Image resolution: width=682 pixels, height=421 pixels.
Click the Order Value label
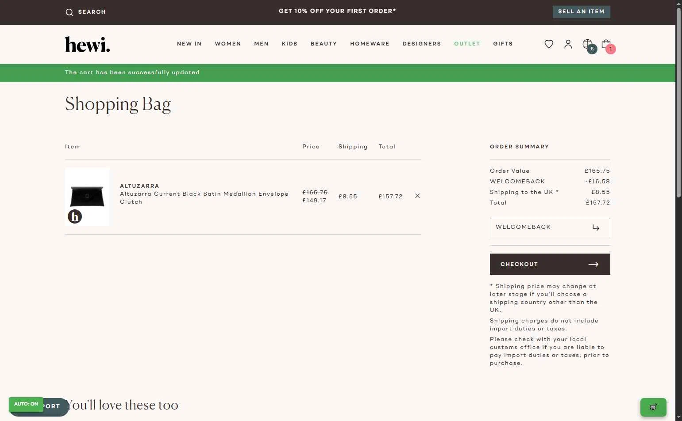point(509,171)
